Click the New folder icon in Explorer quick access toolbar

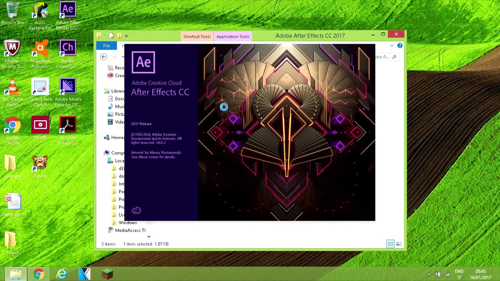(x=119, y=36)
